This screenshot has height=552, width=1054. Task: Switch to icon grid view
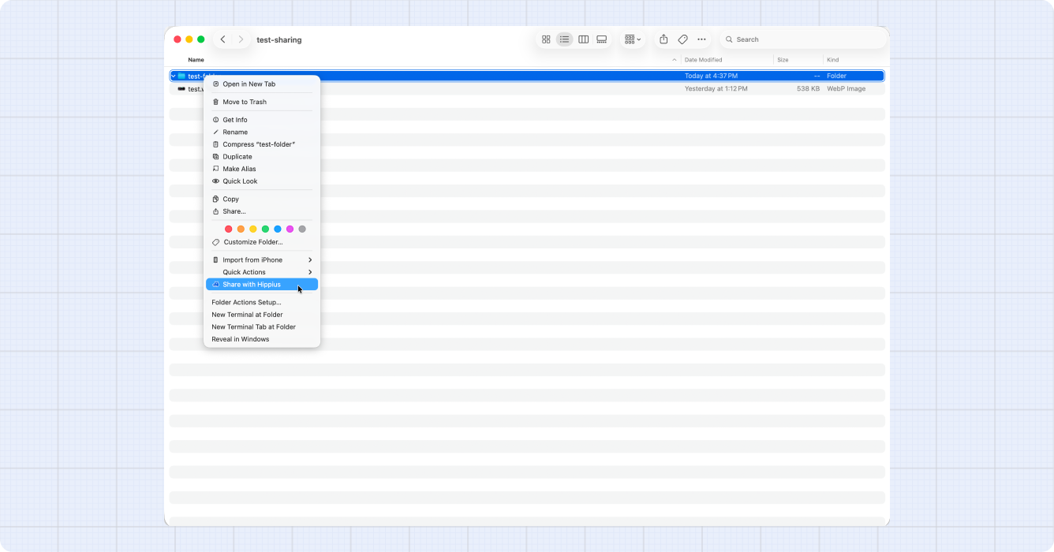(x=546, y=39)
